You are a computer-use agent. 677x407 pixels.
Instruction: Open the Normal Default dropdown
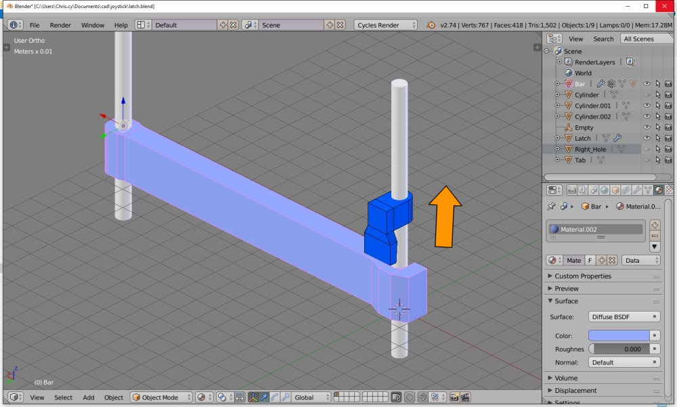[x=624, y=362]
